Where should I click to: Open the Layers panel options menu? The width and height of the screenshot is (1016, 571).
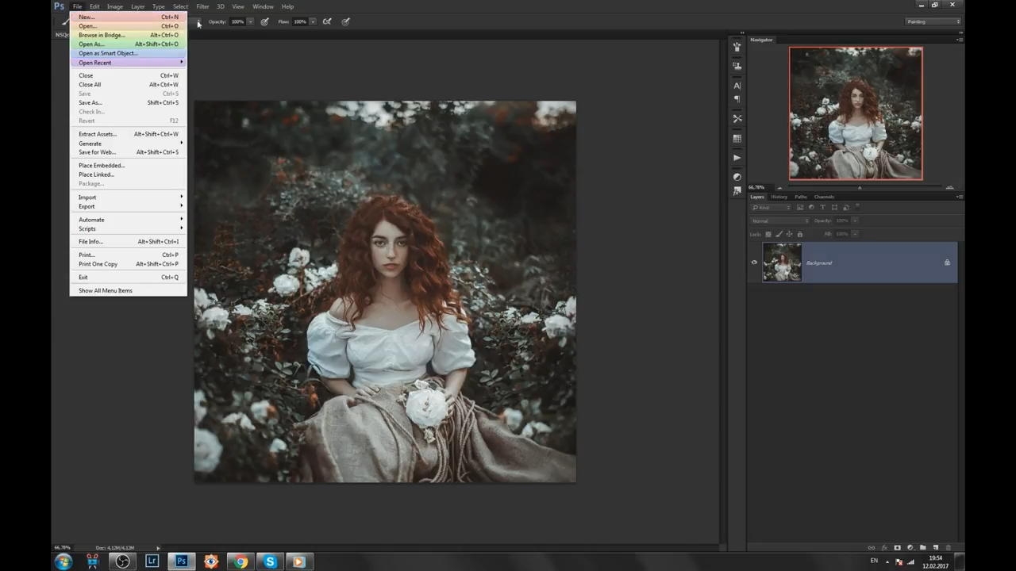pyautogui.click(x=960, y=197)
